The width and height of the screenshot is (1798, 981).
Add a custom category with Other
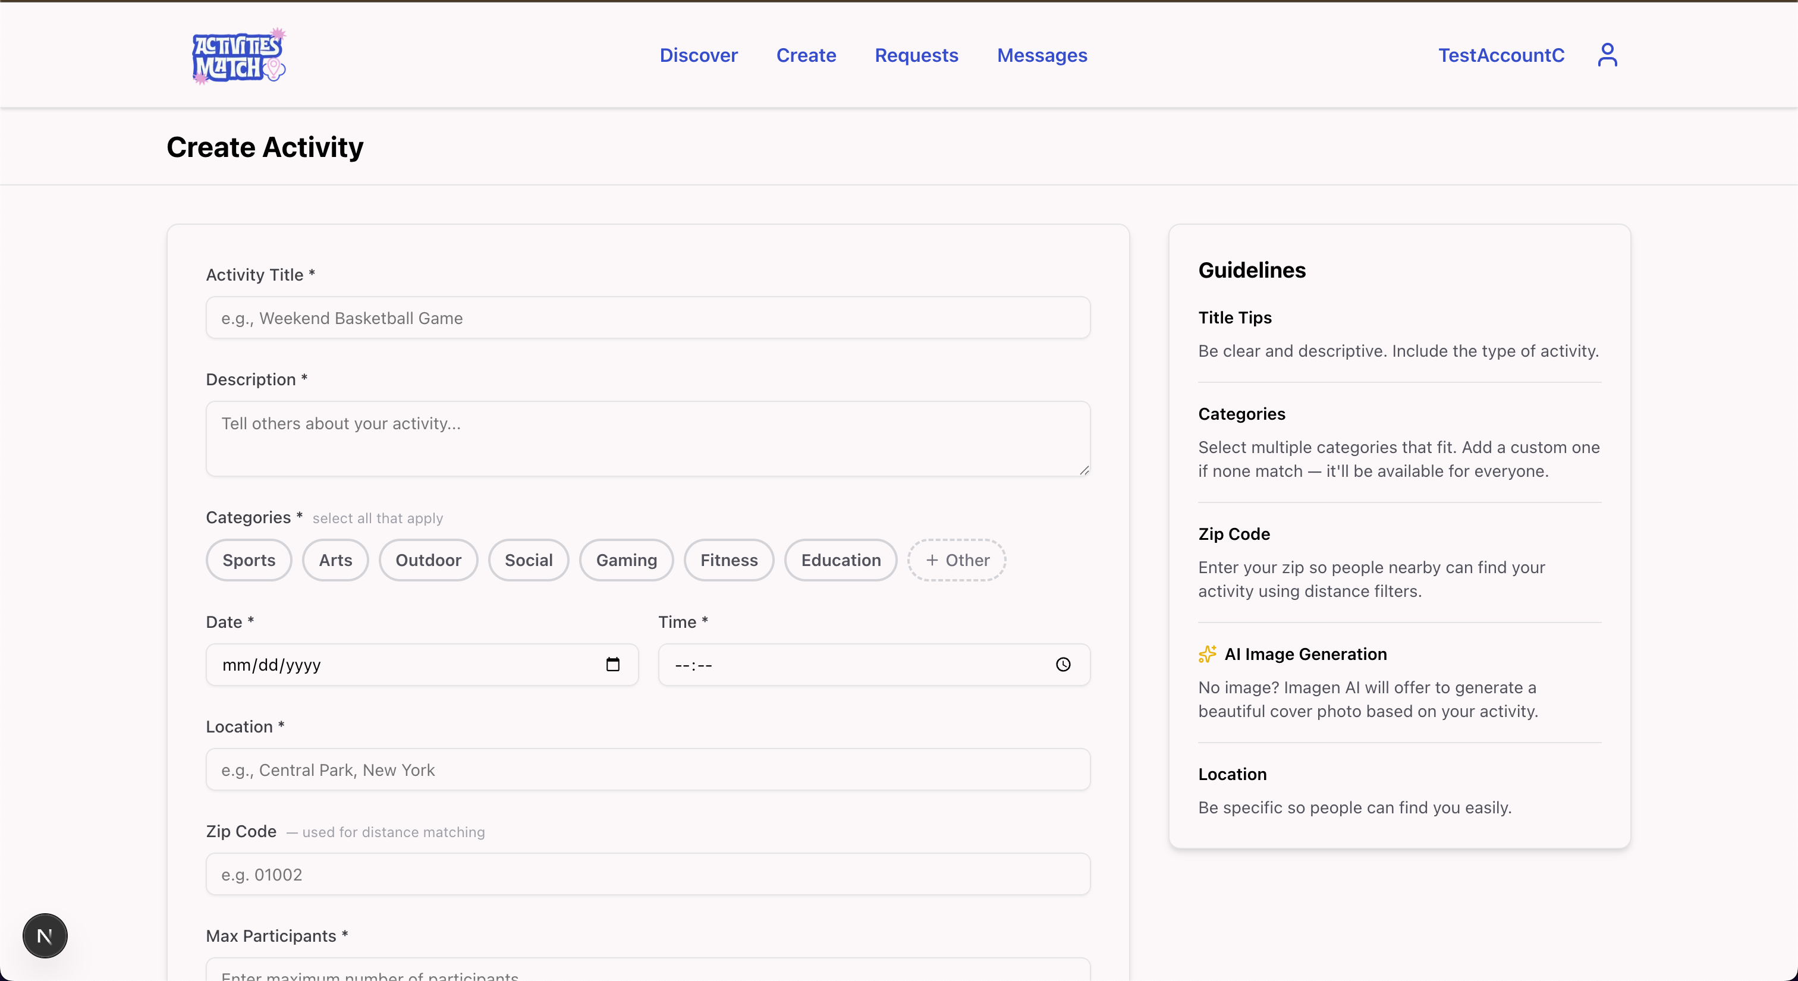(x=956, y=559)
